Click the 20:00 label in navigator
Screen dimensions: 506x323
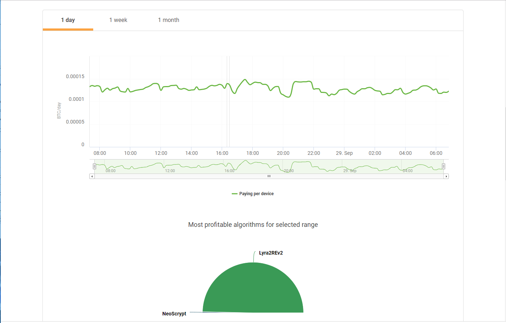(289, 171)
